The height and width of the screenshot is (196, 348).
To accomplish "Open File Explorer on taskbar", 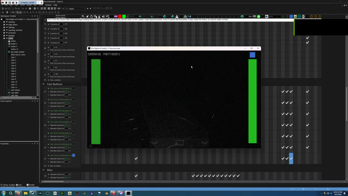I will 26,193.
